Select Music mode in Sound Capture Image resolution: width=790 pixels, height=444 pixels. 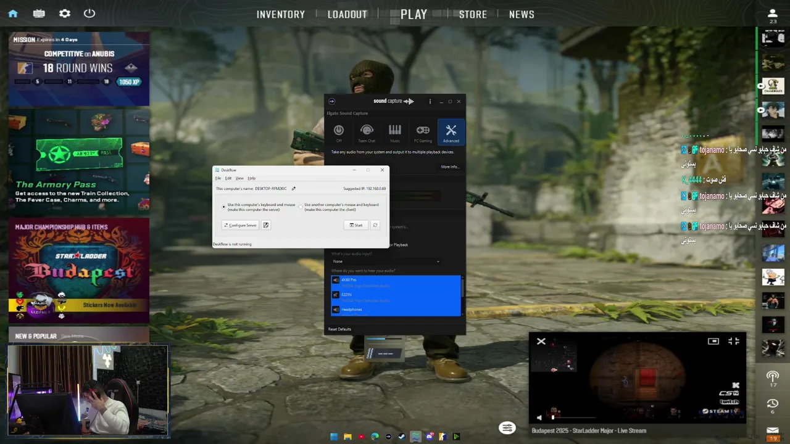coord(395,133)
